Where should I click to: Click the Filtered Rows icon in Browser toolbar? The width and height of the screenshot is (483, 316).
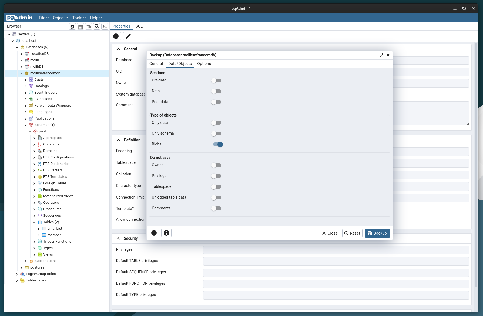(x=89, y=26)
